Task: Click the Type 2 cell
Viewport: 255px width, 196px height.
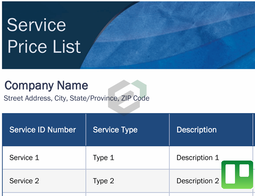Action: point(104,181)
